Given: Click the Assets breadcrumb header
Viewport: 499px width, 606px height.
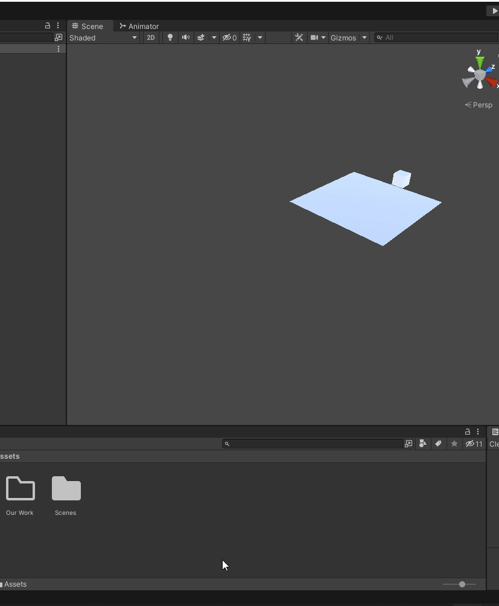Looking at the screenshot, I should click(10, 456).
